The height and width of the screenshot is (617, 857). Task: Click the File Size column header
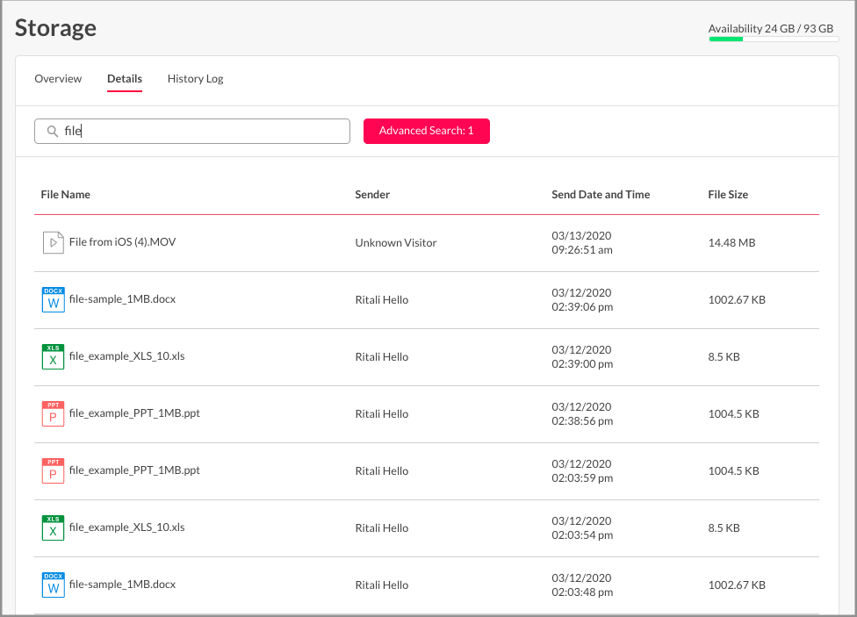click(728, 195)
